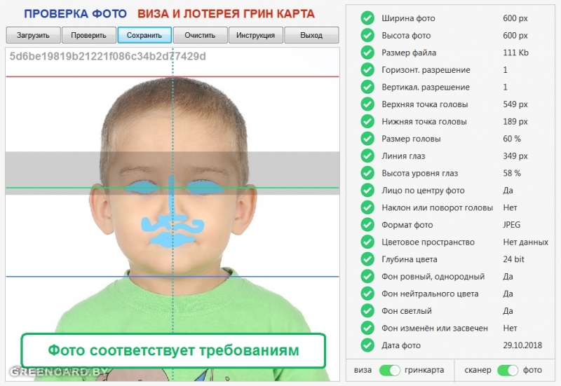The width and height of the screenshot is (561, 386).
Task: Click green check icon beside Высота уровня глаз
Action: (367, 172)
